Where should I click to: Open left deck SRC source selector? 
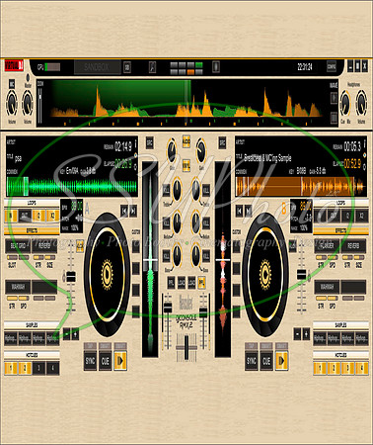(150, 143)
